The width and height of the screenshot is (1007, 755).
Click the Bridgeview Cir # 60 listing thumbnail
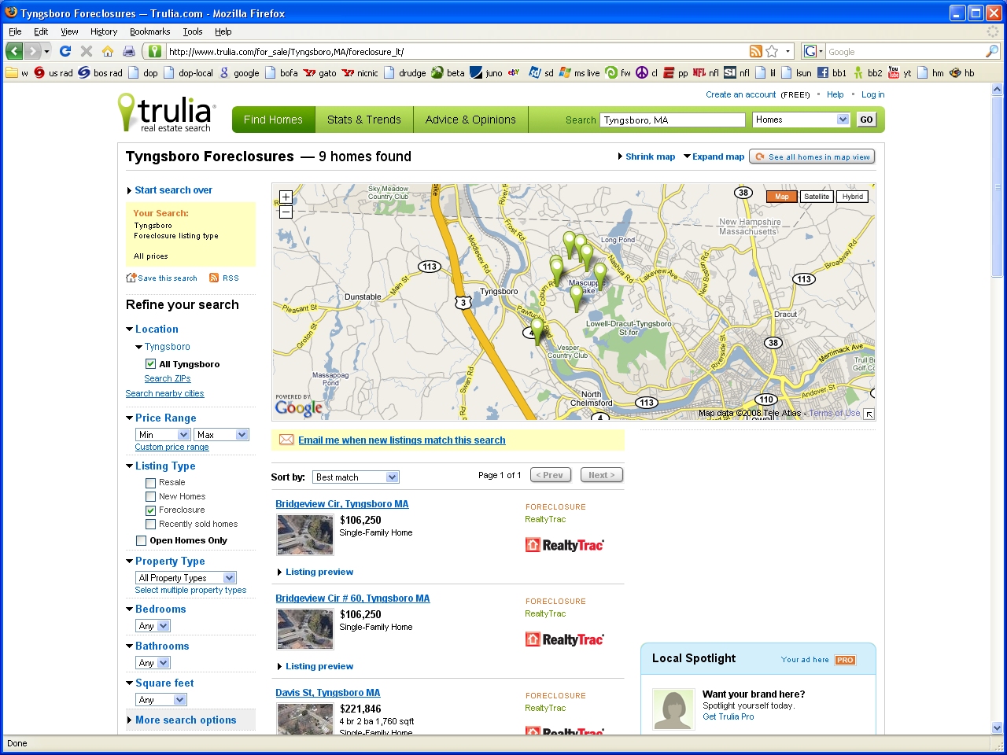[x=305, y=628]
